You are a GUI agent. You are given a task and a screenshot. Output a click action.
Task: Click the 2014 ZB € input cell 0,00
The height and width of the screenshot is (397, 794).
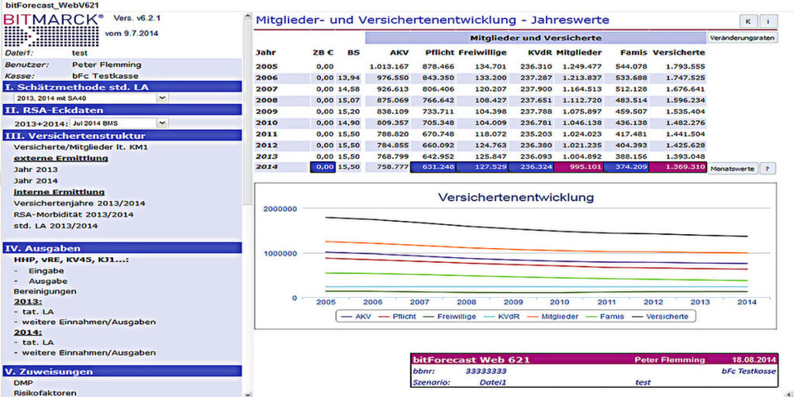click(x=323, y=168)
